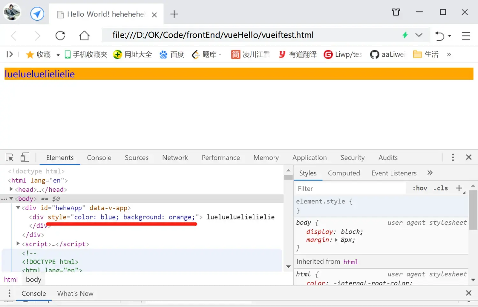Select body in the breadcrumb bar
Viewport: 478px width, 307px height.
pyautogui.click(x=33, y=279)
